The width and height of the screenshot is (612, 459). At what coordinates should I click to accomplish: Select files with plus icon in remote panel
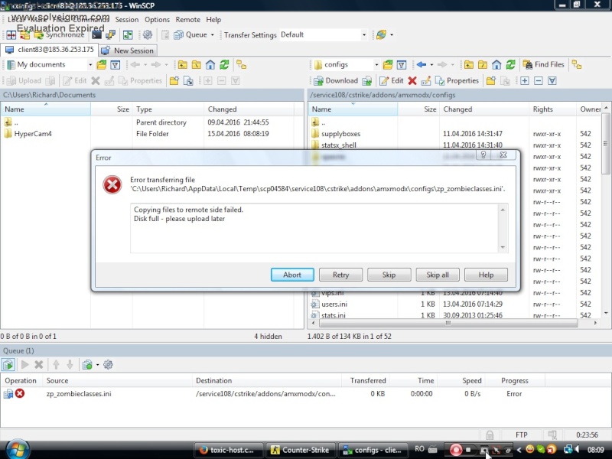[x=525, y=81]
